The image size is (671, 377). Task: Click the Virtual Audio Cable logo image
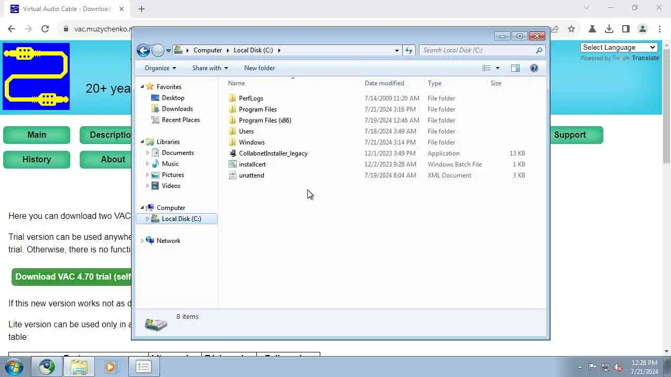[36, 76]
